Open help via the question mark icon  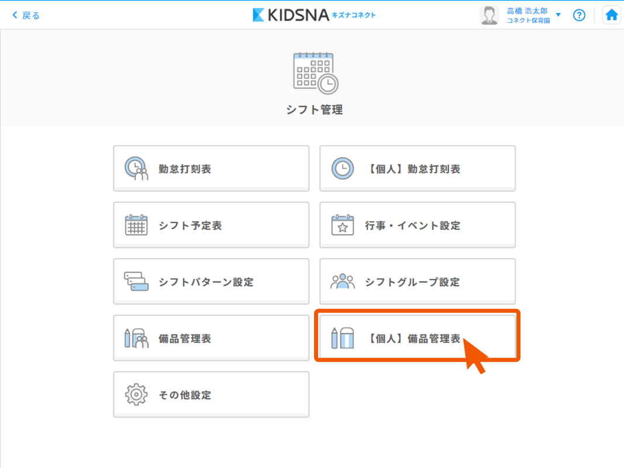579,15
